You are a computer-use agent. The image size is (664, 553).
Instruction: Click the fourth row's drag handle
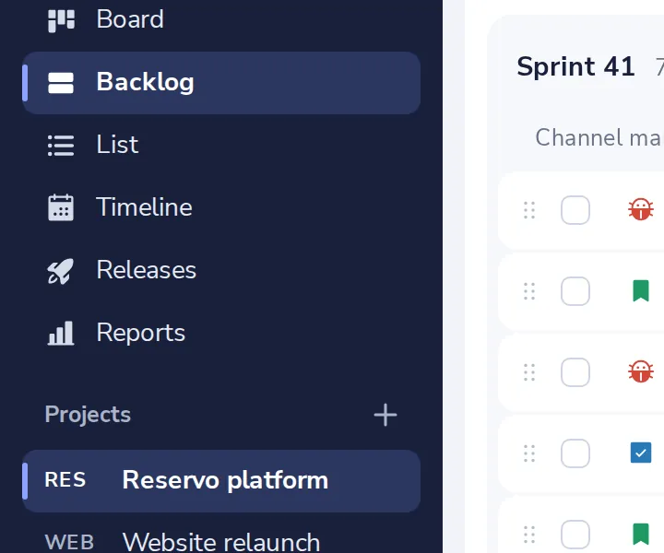(529, 453)
